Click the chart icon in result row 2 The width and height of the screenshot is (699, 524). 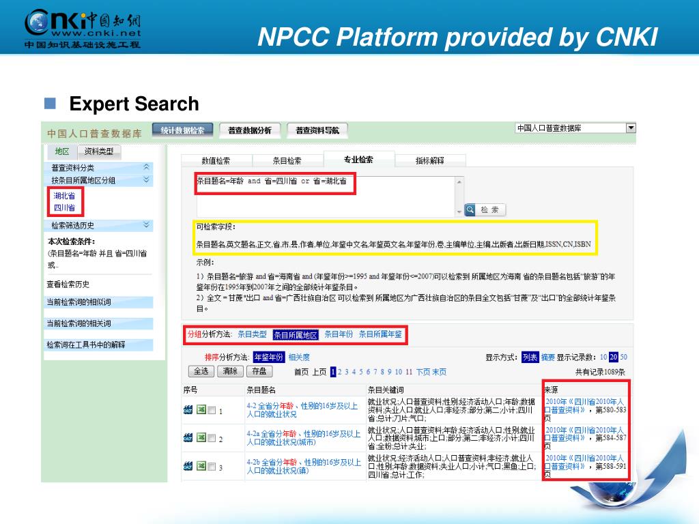click(188, 438)
